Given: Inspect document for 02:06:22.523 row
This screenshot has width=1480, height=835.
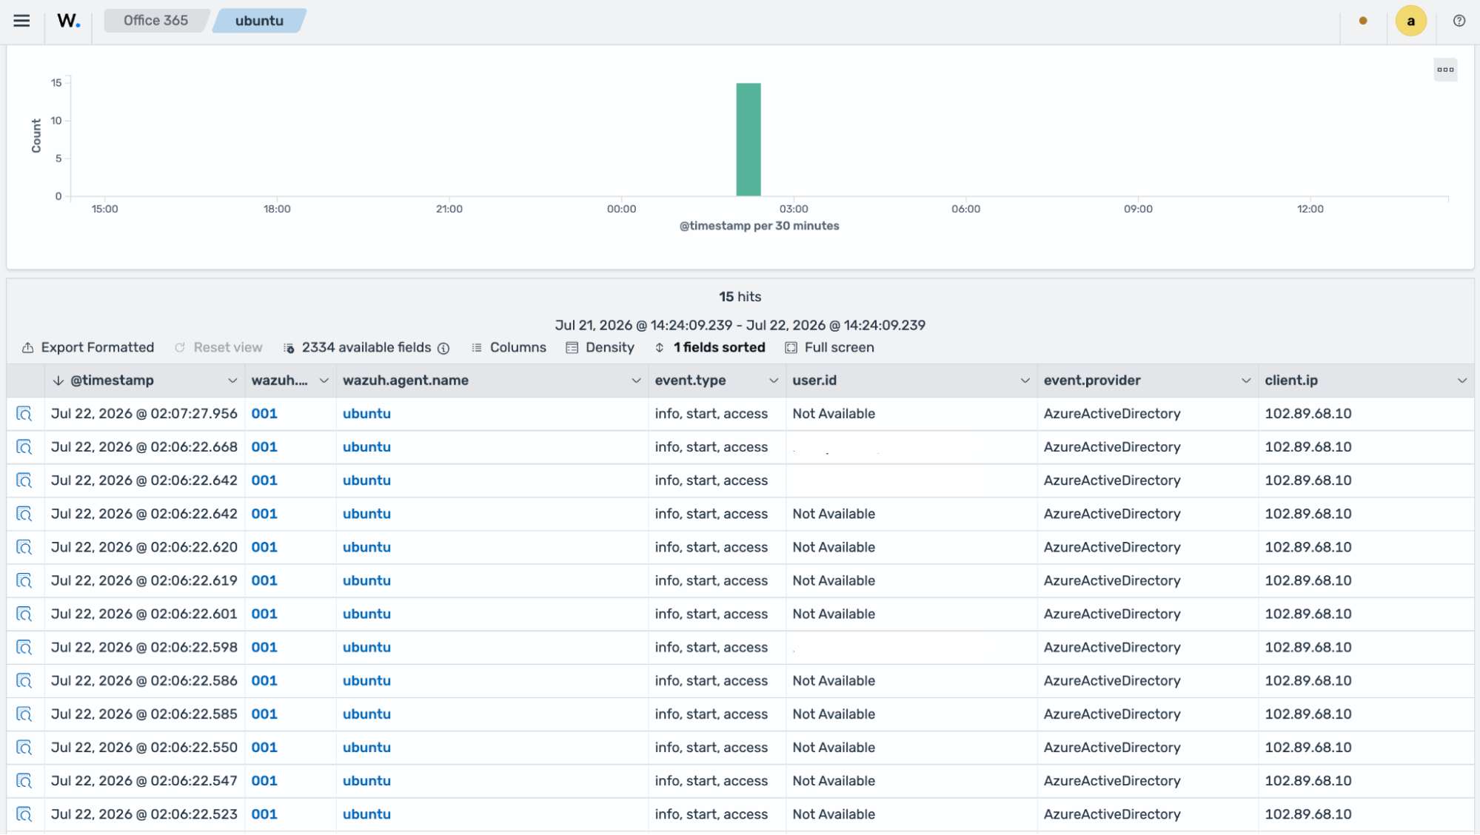Looking at the screenshot, I should coord(24,814).
